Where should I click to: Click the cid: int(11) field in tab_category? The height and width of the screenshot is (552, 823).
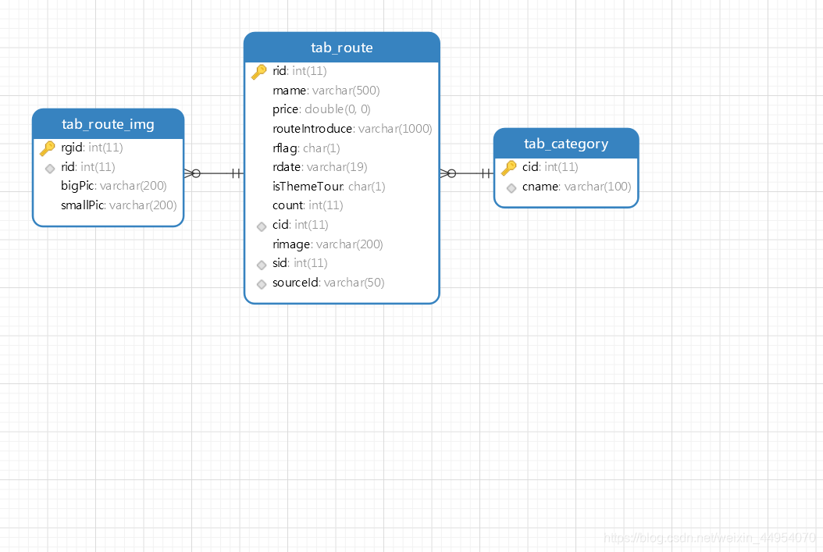point(550,167)
